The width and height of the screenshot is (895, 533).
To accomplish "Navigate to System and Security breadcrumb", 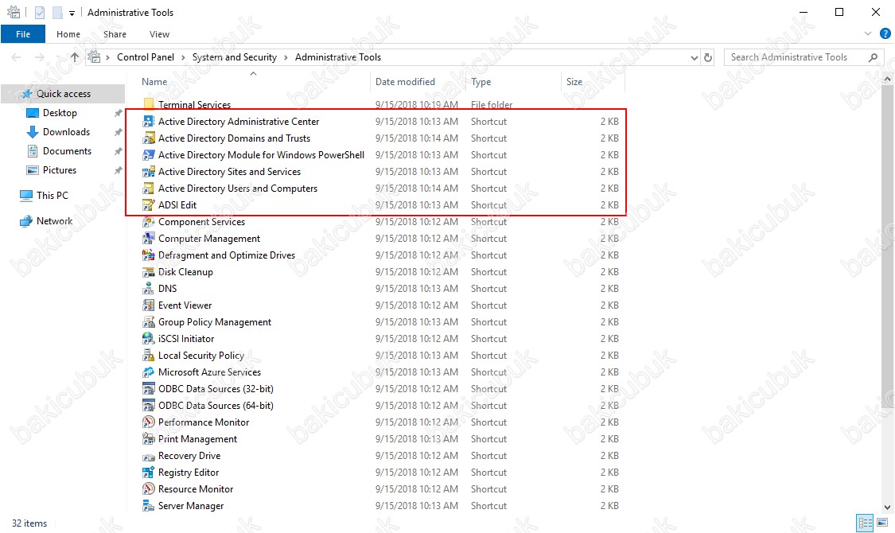I will pos(234,57).
